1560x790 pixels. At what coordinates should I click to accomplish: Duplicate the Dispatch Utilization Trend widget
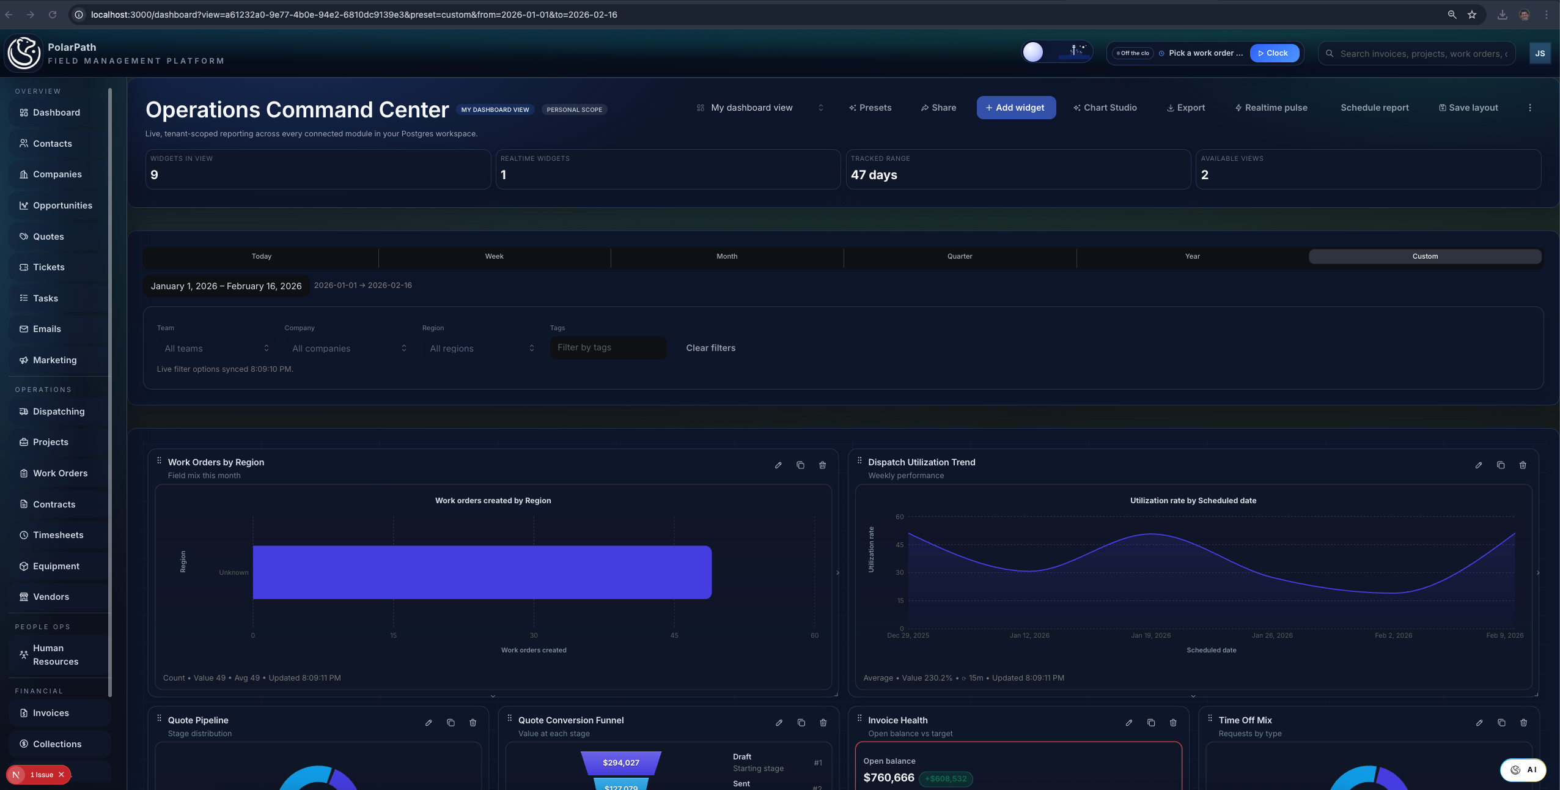coord(1501,465)
